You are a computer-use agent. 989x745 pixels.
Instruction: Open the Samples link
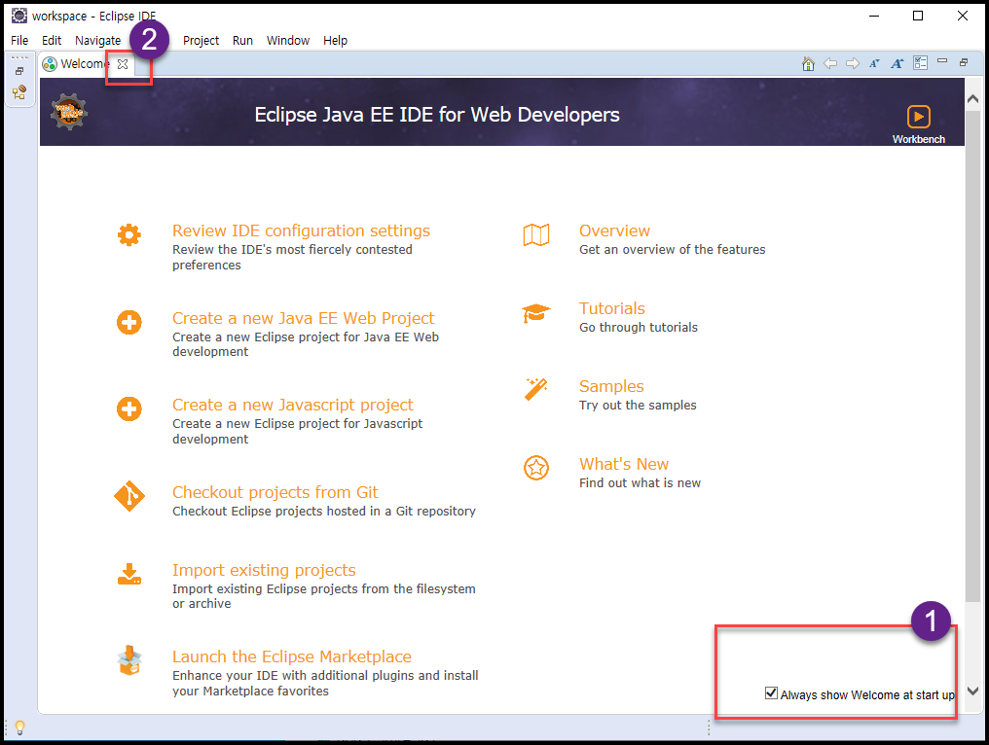tap(611, 386)
